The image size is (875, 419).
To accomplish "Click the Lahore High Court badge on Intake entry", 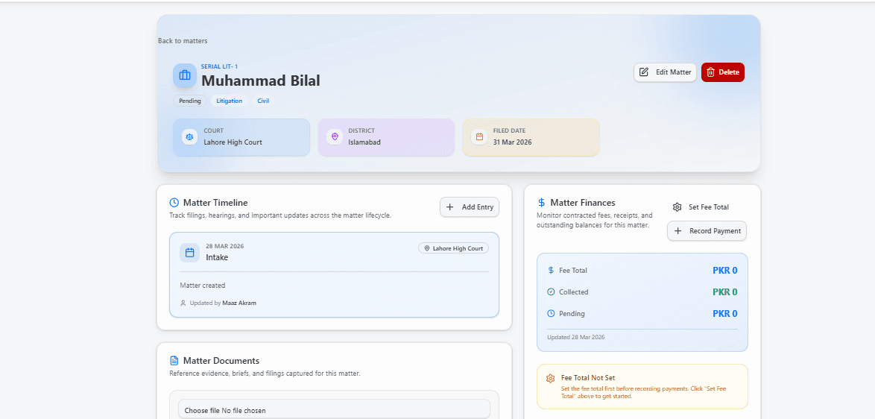I will (453, 248).
